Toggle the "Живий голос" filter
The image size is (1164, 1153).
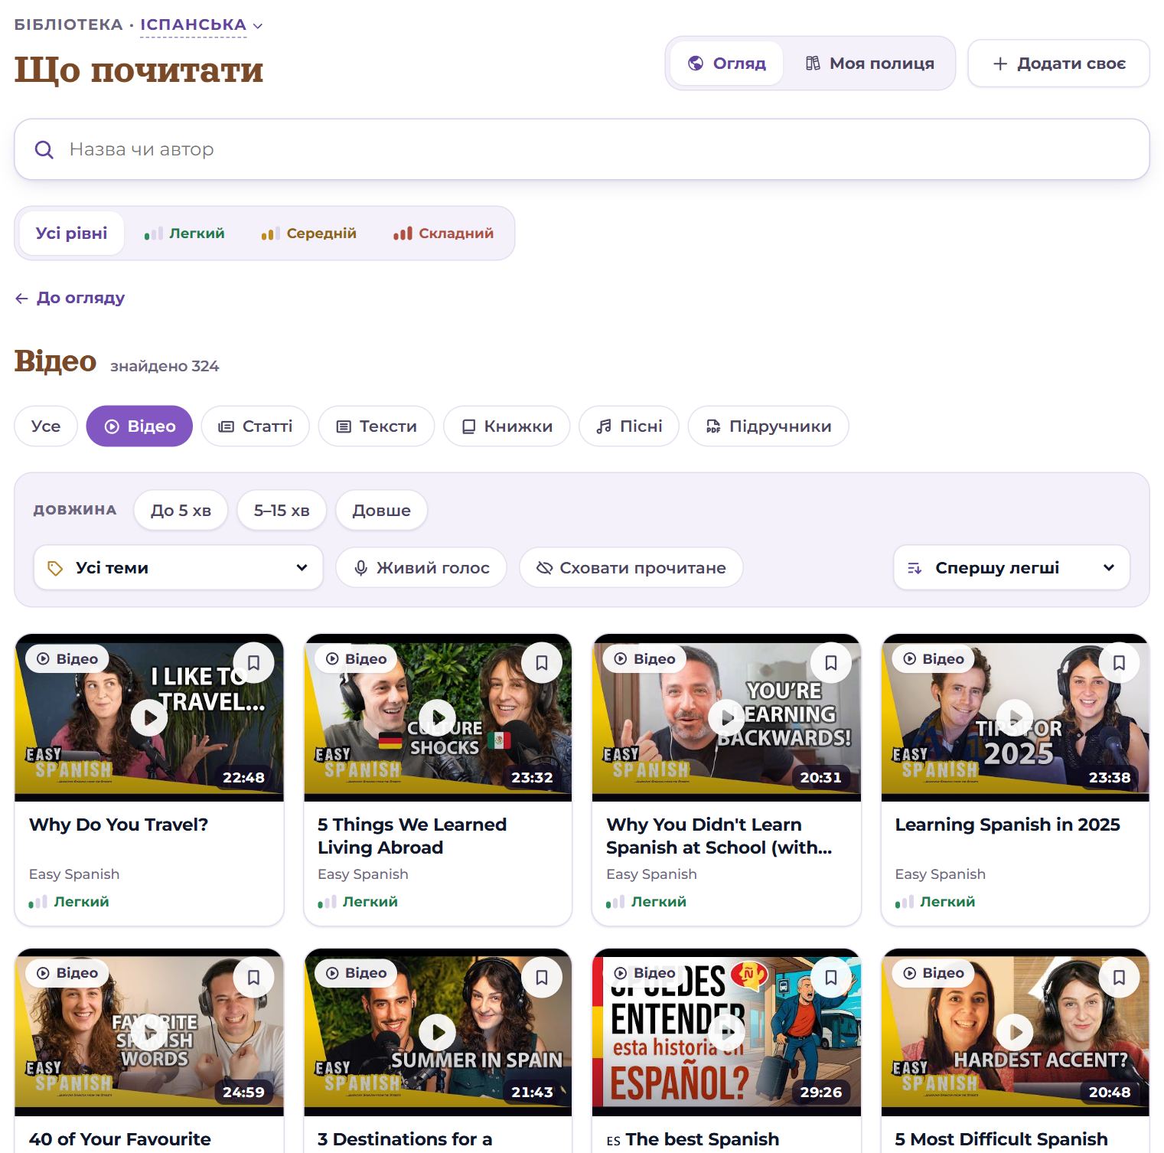[x=422, y=568]
